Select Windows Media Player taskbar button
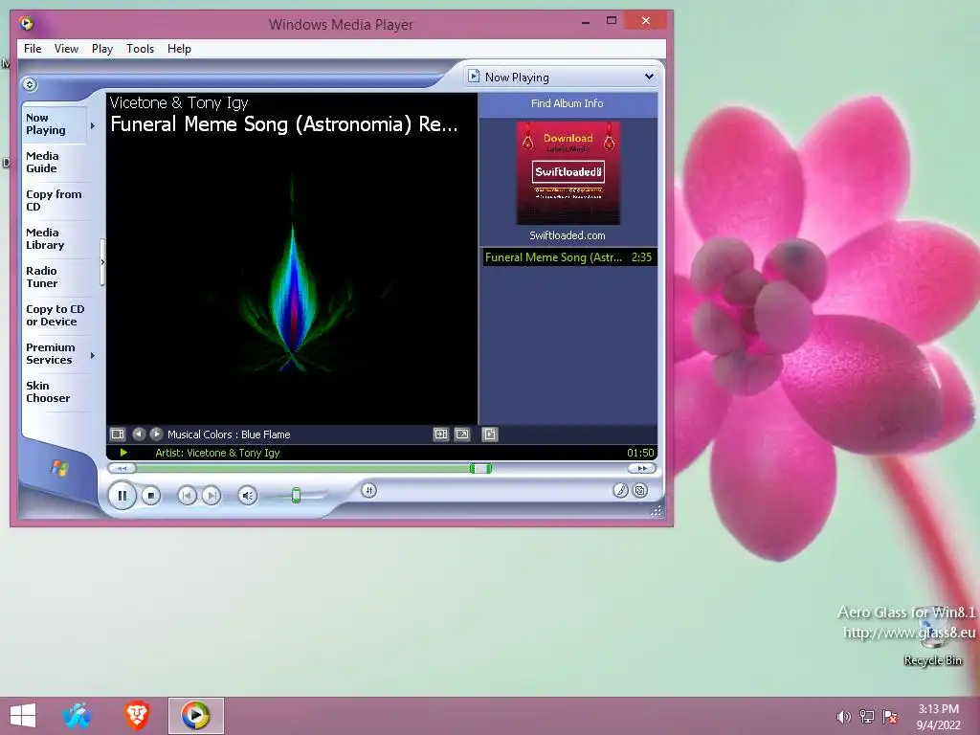 coord(195,716)
